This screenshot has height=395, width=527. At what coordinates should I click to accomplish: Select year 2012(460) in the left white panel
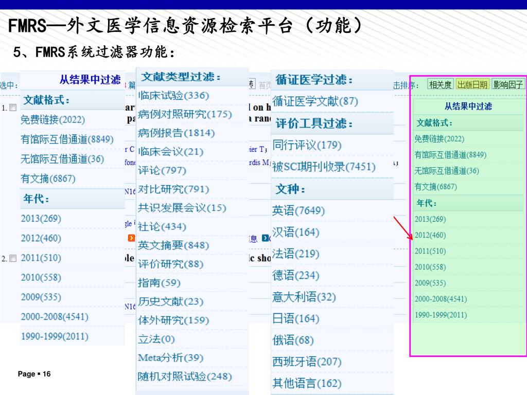point(41,238)
